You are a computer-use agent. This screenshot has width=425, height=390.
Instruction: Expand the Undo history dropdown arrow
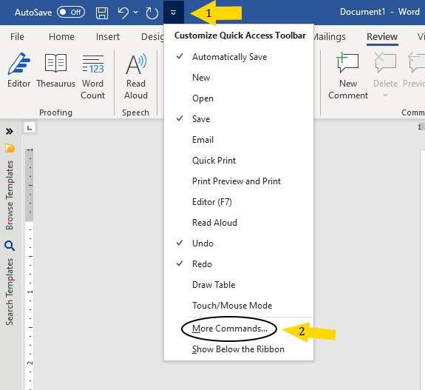tap(136, 13)
